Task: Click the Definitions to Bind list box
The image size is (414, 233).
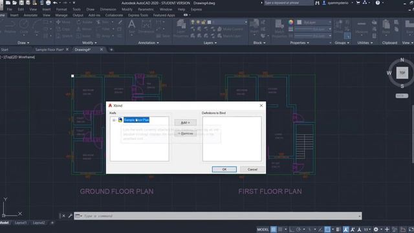Action: [232, 139]
